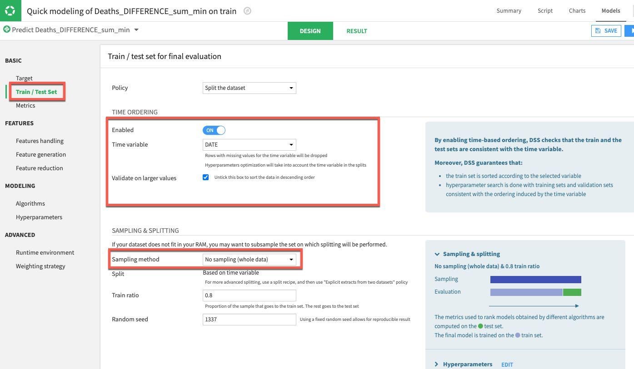Switch to the RESULT tab
Image resolution: width=634 pixels, height=369 pixels.
point(356,31)
